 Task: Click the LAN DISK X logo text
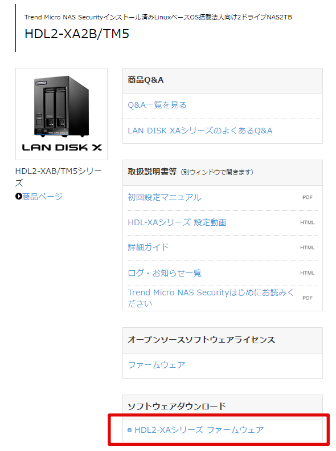point(62,148)
